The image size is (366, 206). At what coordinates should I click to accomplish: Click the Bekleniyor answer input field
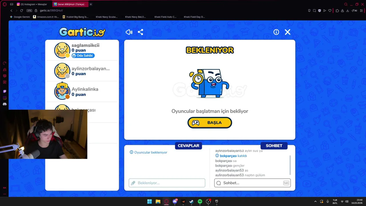[x=167, y=183]
